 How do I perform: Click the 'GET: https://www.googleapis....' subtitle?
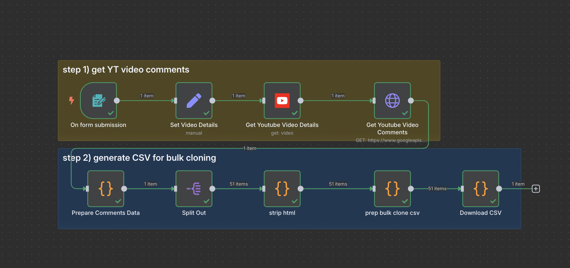(x=391, y=140)
